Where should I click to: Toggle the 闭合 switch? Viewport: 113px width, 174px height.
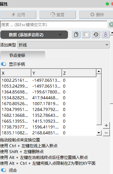(x=3, y=170)
